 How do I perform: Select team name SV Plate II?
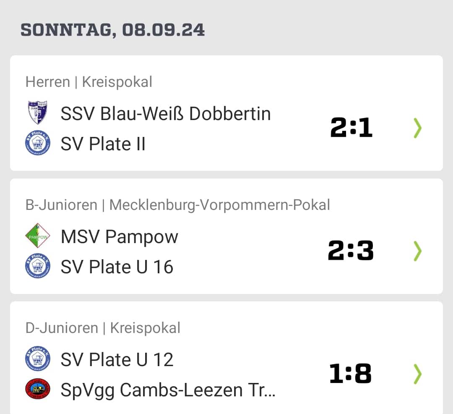(x=103, y=144)
